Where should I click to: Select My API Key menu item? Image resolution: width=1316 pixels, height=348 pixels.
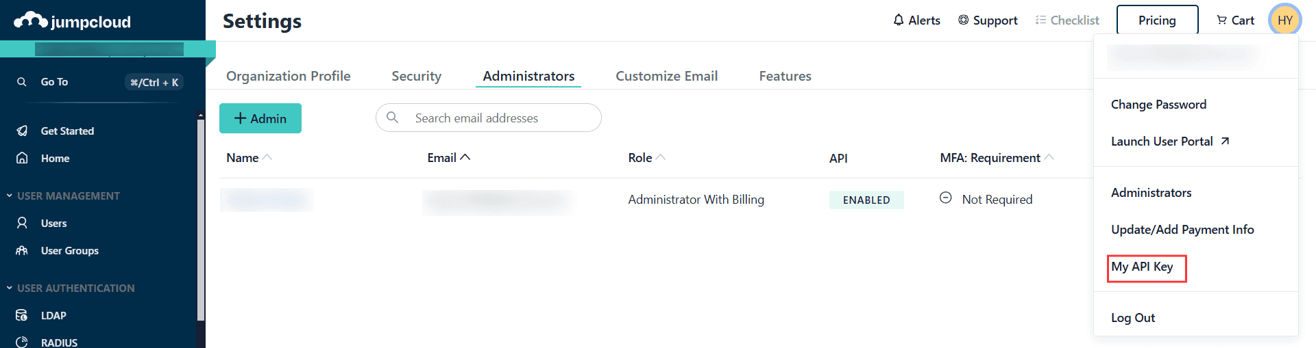tap(1142, 267)
